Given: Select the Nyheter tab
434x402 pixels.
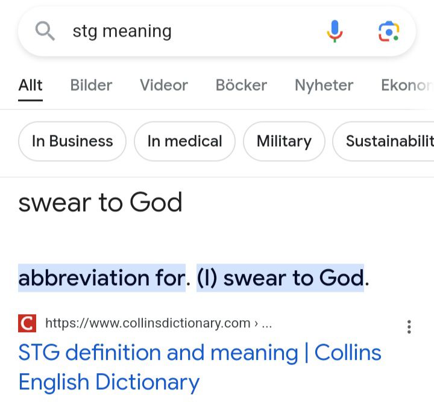Looking at the screenshot, I should click(x=324, y=85).
